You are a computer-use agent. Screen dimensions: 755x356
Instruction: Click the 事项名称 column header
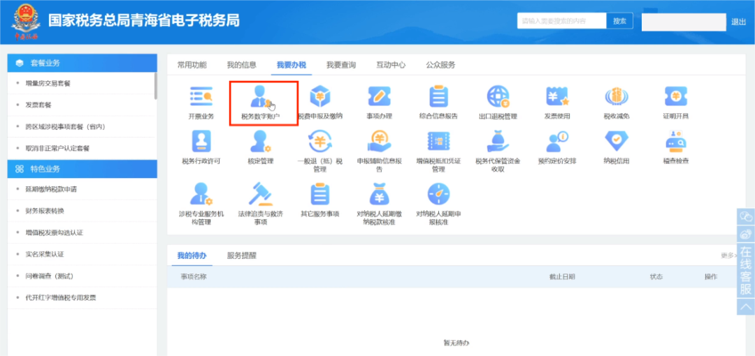tap(194, 276)
